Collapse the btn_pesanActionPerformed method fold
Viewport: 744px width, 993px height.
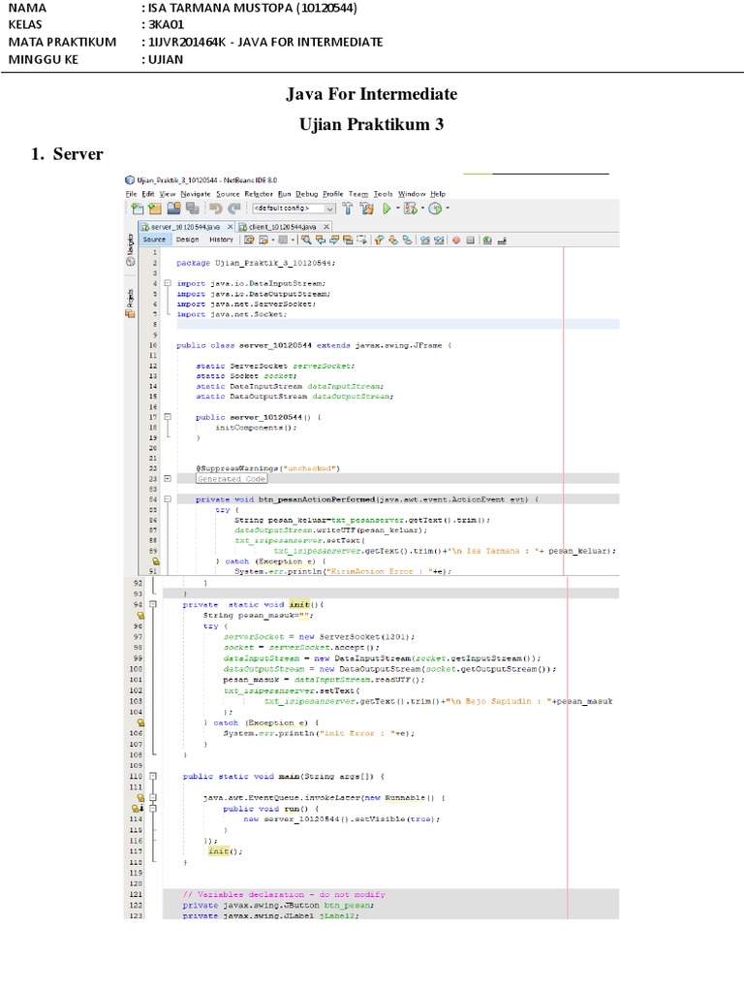pos(168,498)
